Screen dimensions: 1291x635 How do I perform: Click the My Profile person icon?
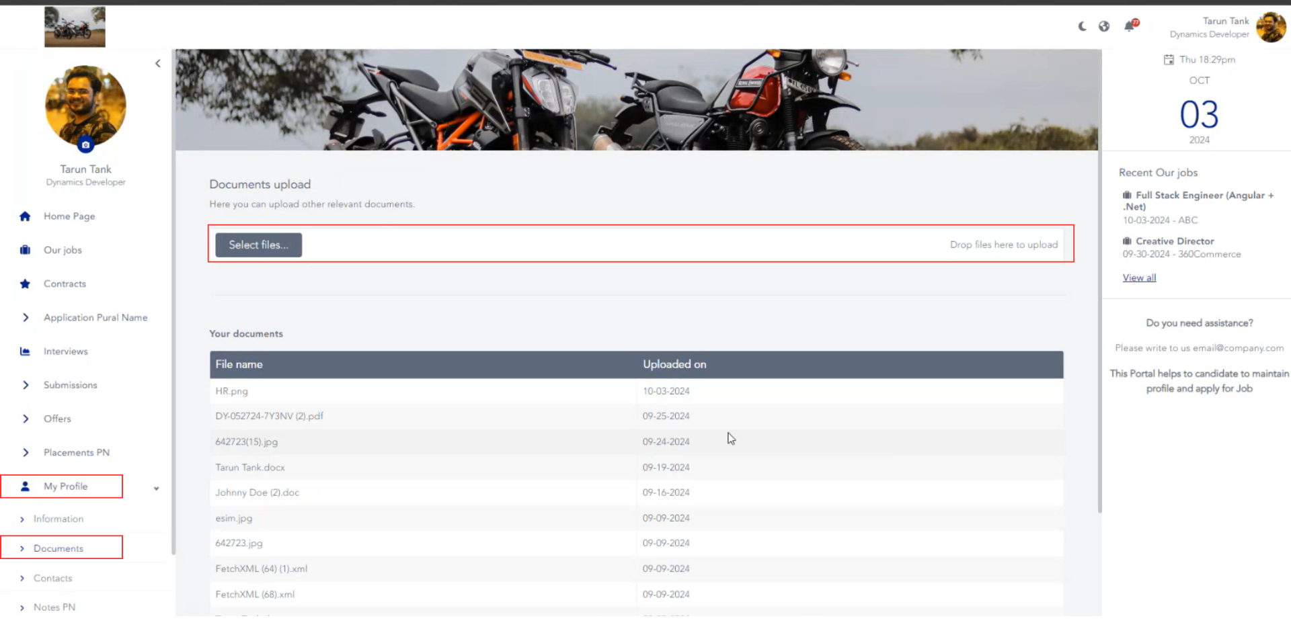tap(25, 486)
